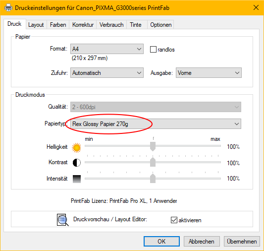Switch to the Layout tab
This screenshot has width=264, height=251.
[x=36, y=25]
